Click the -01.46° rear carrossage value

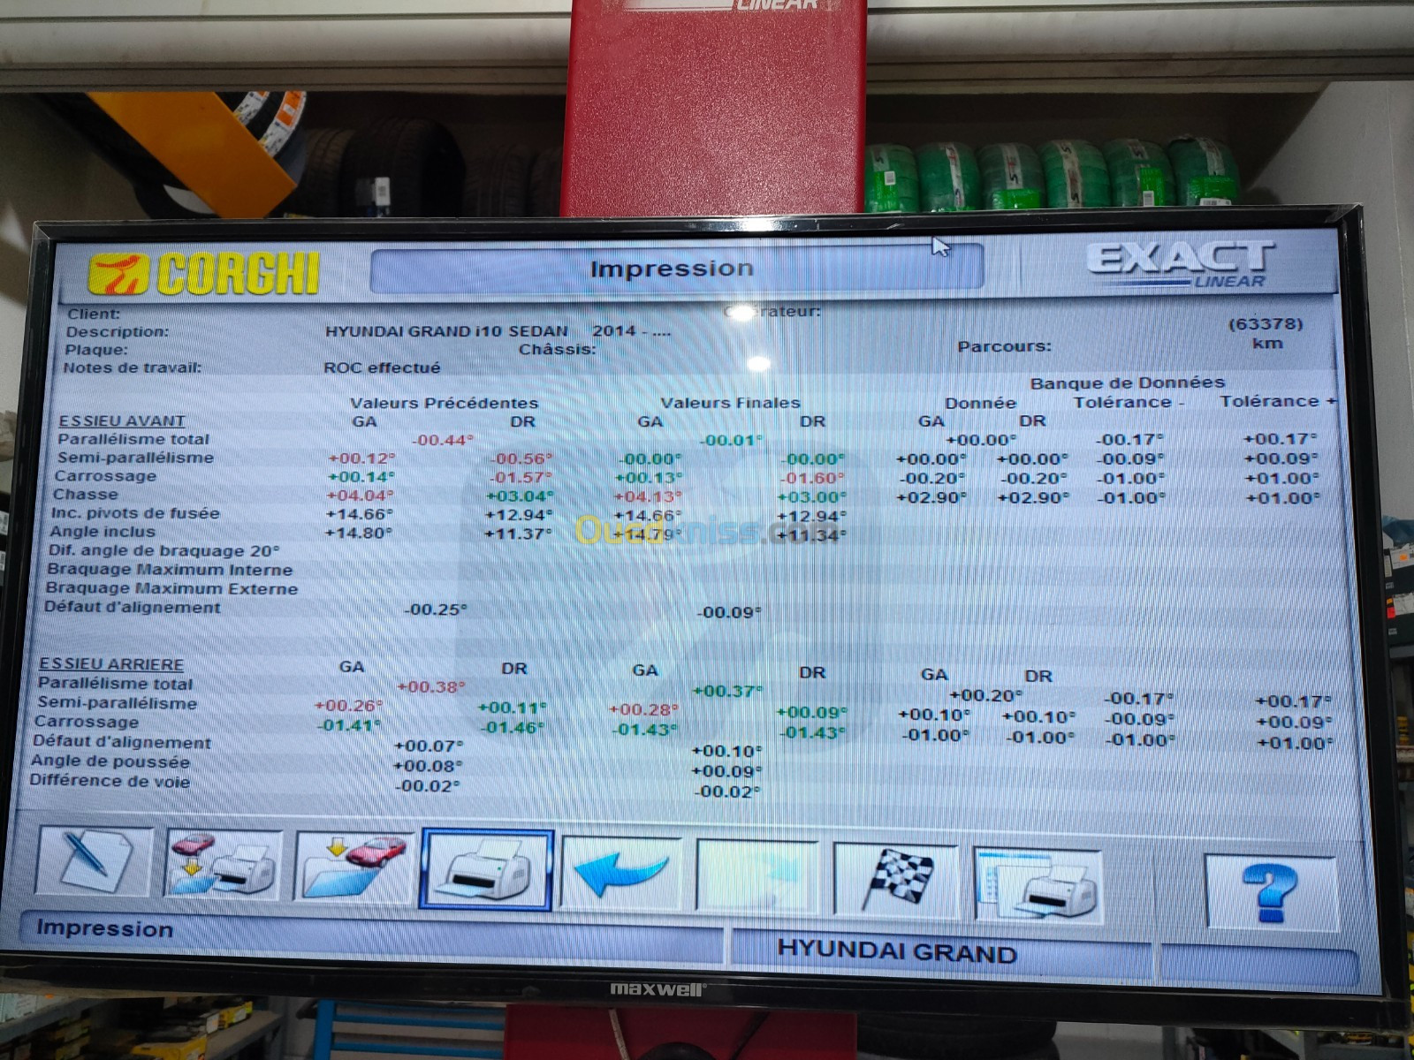point(513,728)
